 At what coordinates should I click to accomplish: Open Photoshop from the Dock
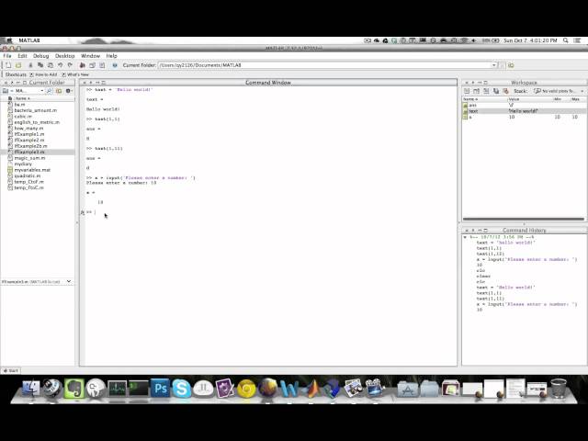(x=161, y=388)
